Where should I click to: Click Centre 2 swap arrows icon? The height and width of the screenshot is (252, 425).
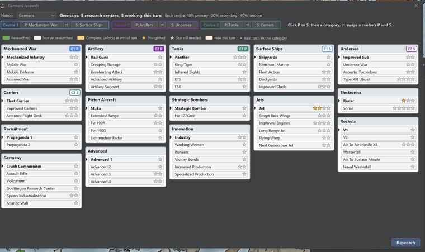(x=162, y=25)
